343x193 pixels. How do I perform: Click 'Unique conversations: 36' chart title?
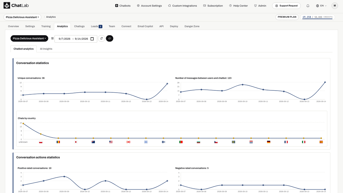pos(31,78)
